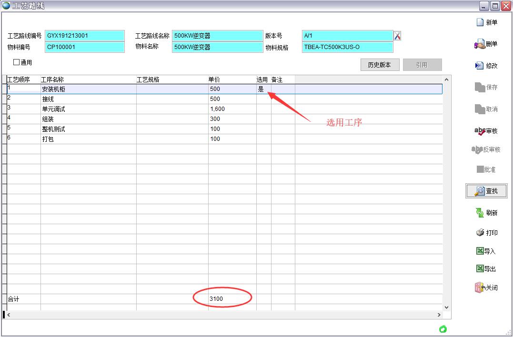
Task: Click the 新单 (new document) icon
Action: [x=481, y=22]
